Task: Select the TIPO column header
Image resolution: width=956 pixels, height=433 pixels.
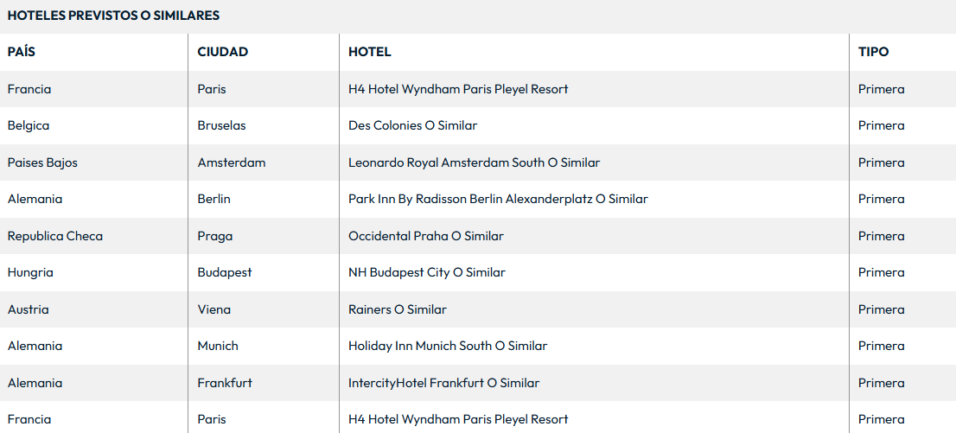Action: (x=873, y=52)
